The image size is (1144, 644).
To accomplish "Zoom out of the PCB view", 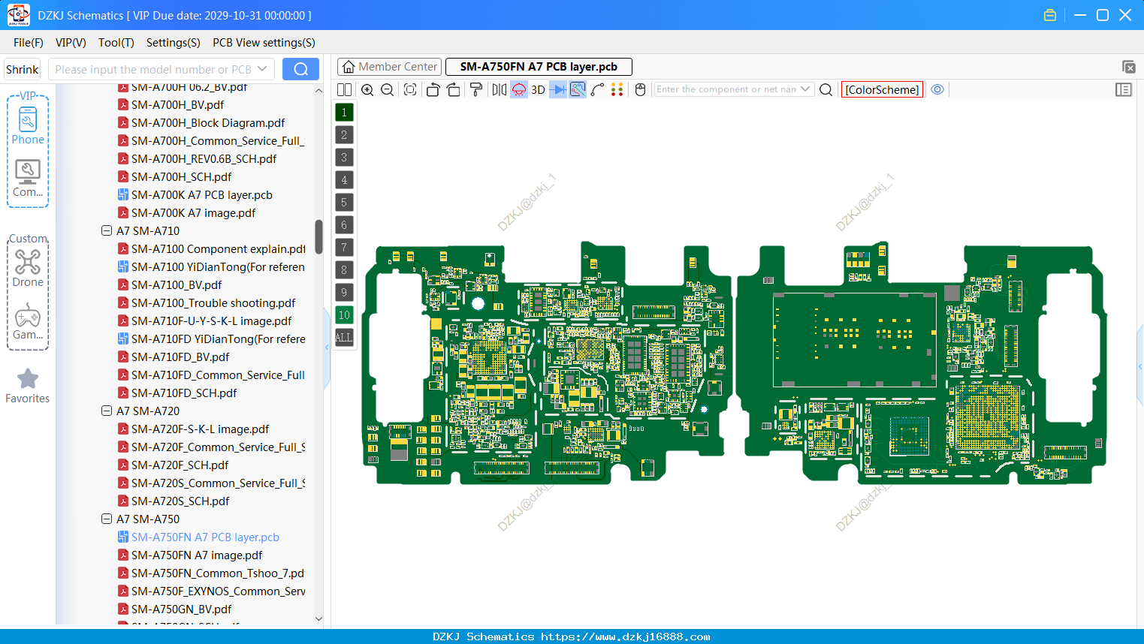I will click(387, 89).
